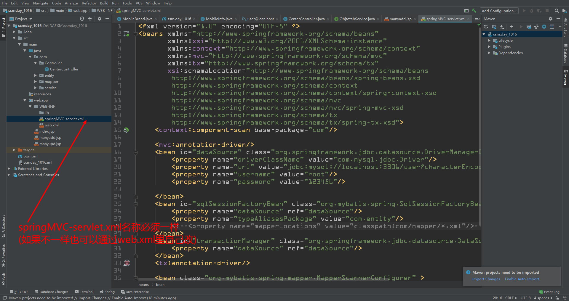The width and height of the screenshot is (569, 301).
Task: Toggle the 1: Project side tab
Action: tap(4, 28)
